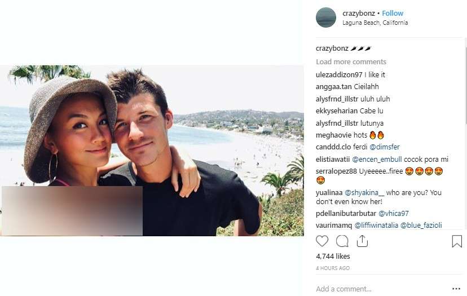Share the post via share icon
Viewport: 467px width, 296px height.
click(x=362, y=241)
